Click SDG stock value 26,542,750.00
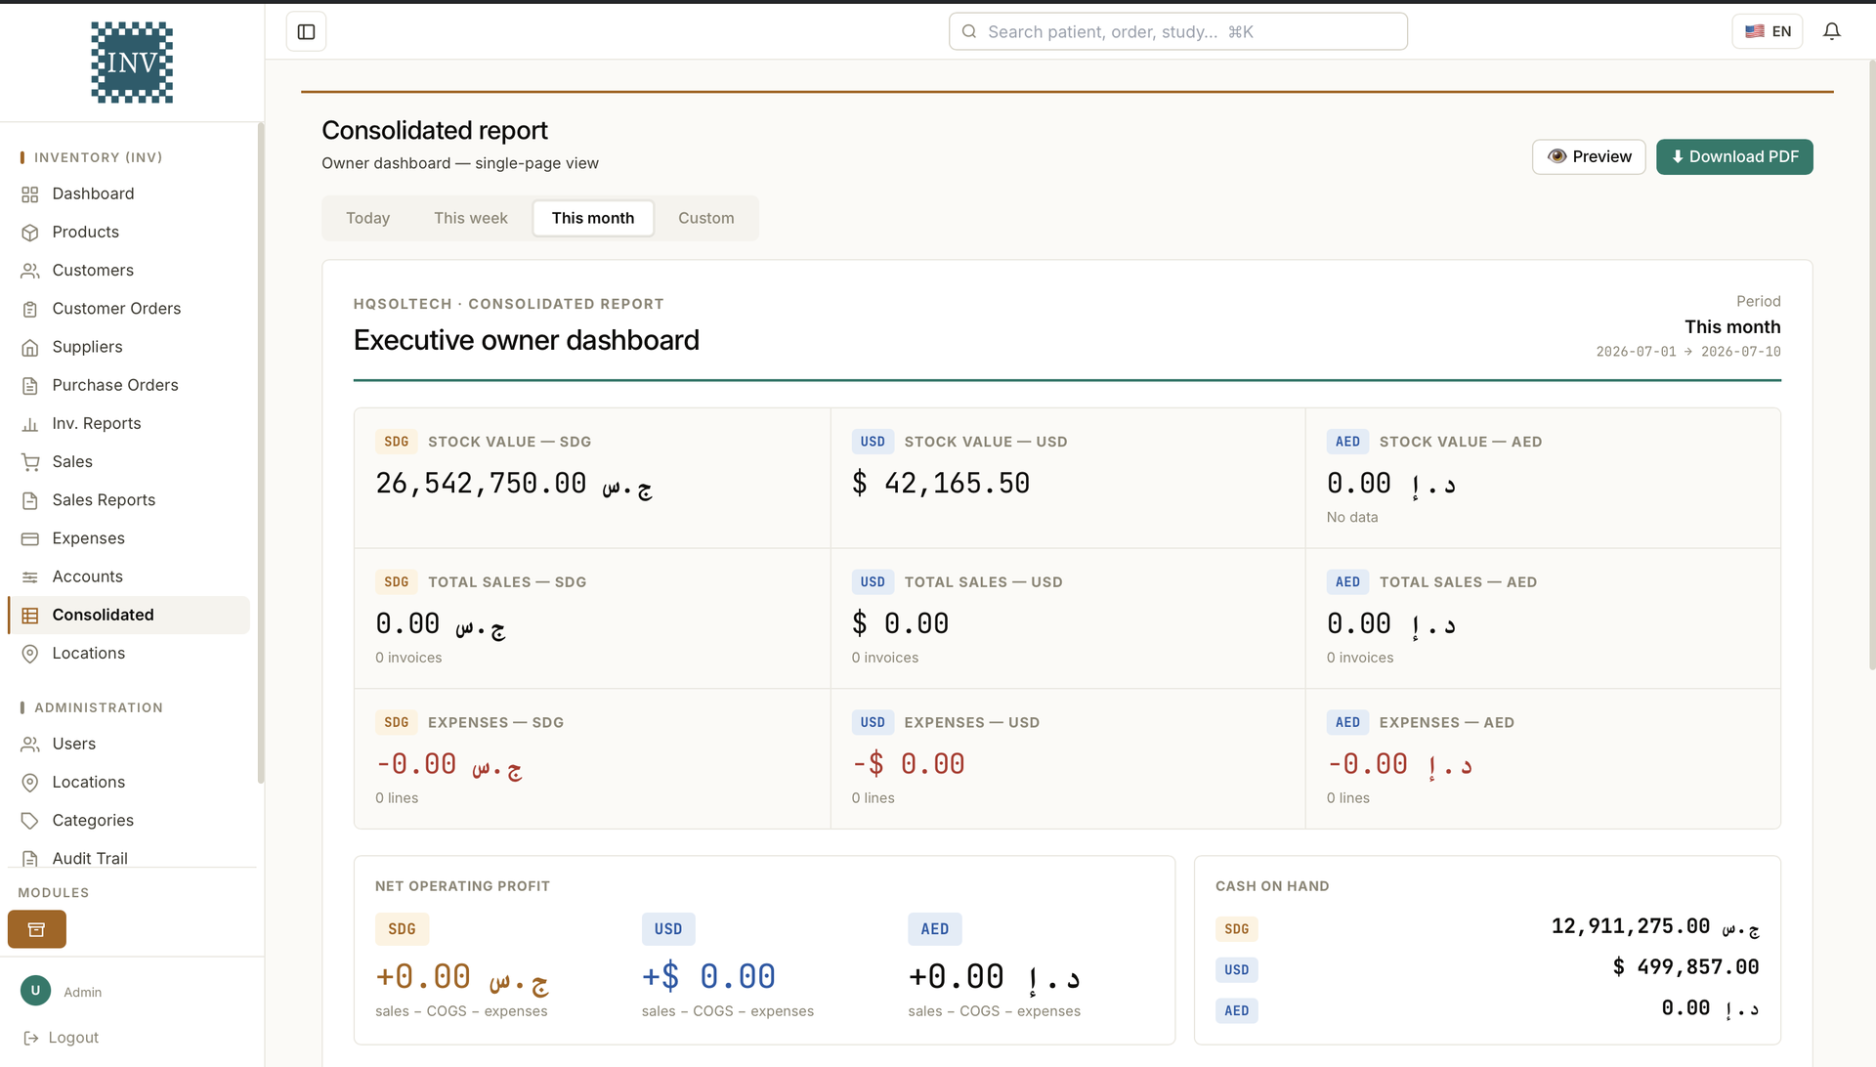 click(x=514, y=484)
